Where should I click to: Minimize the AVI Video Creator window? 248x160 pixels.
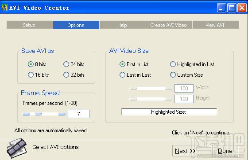(x=221, y=8)
